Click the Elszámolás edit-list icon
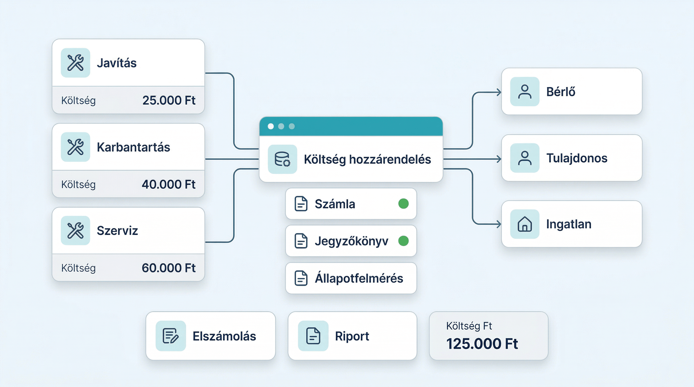Image resolution: width=694 pixels, height=387 pixels. coord(170,336)
